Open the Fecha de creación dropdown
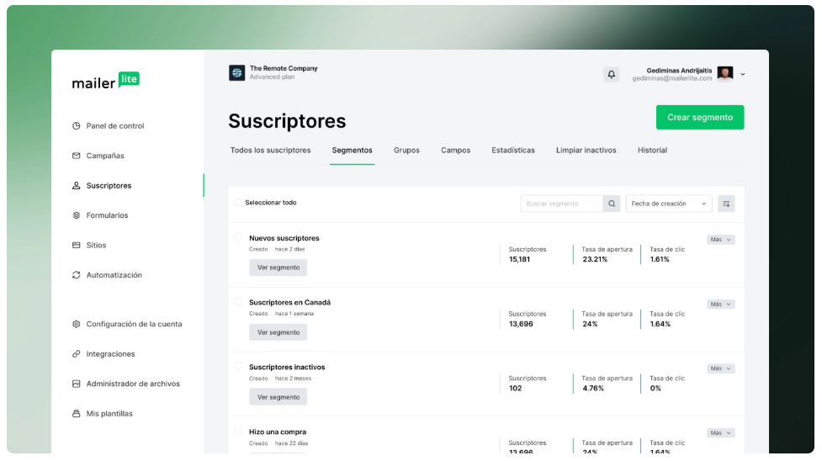Image resolution: width=822 pixels, height=461 pixels. [x=669, y=204]
